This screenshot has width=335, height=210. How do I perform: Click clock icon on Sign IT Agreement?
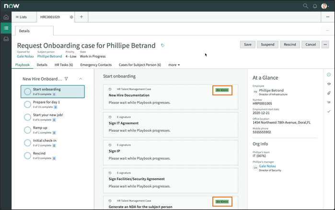[110, 117]
